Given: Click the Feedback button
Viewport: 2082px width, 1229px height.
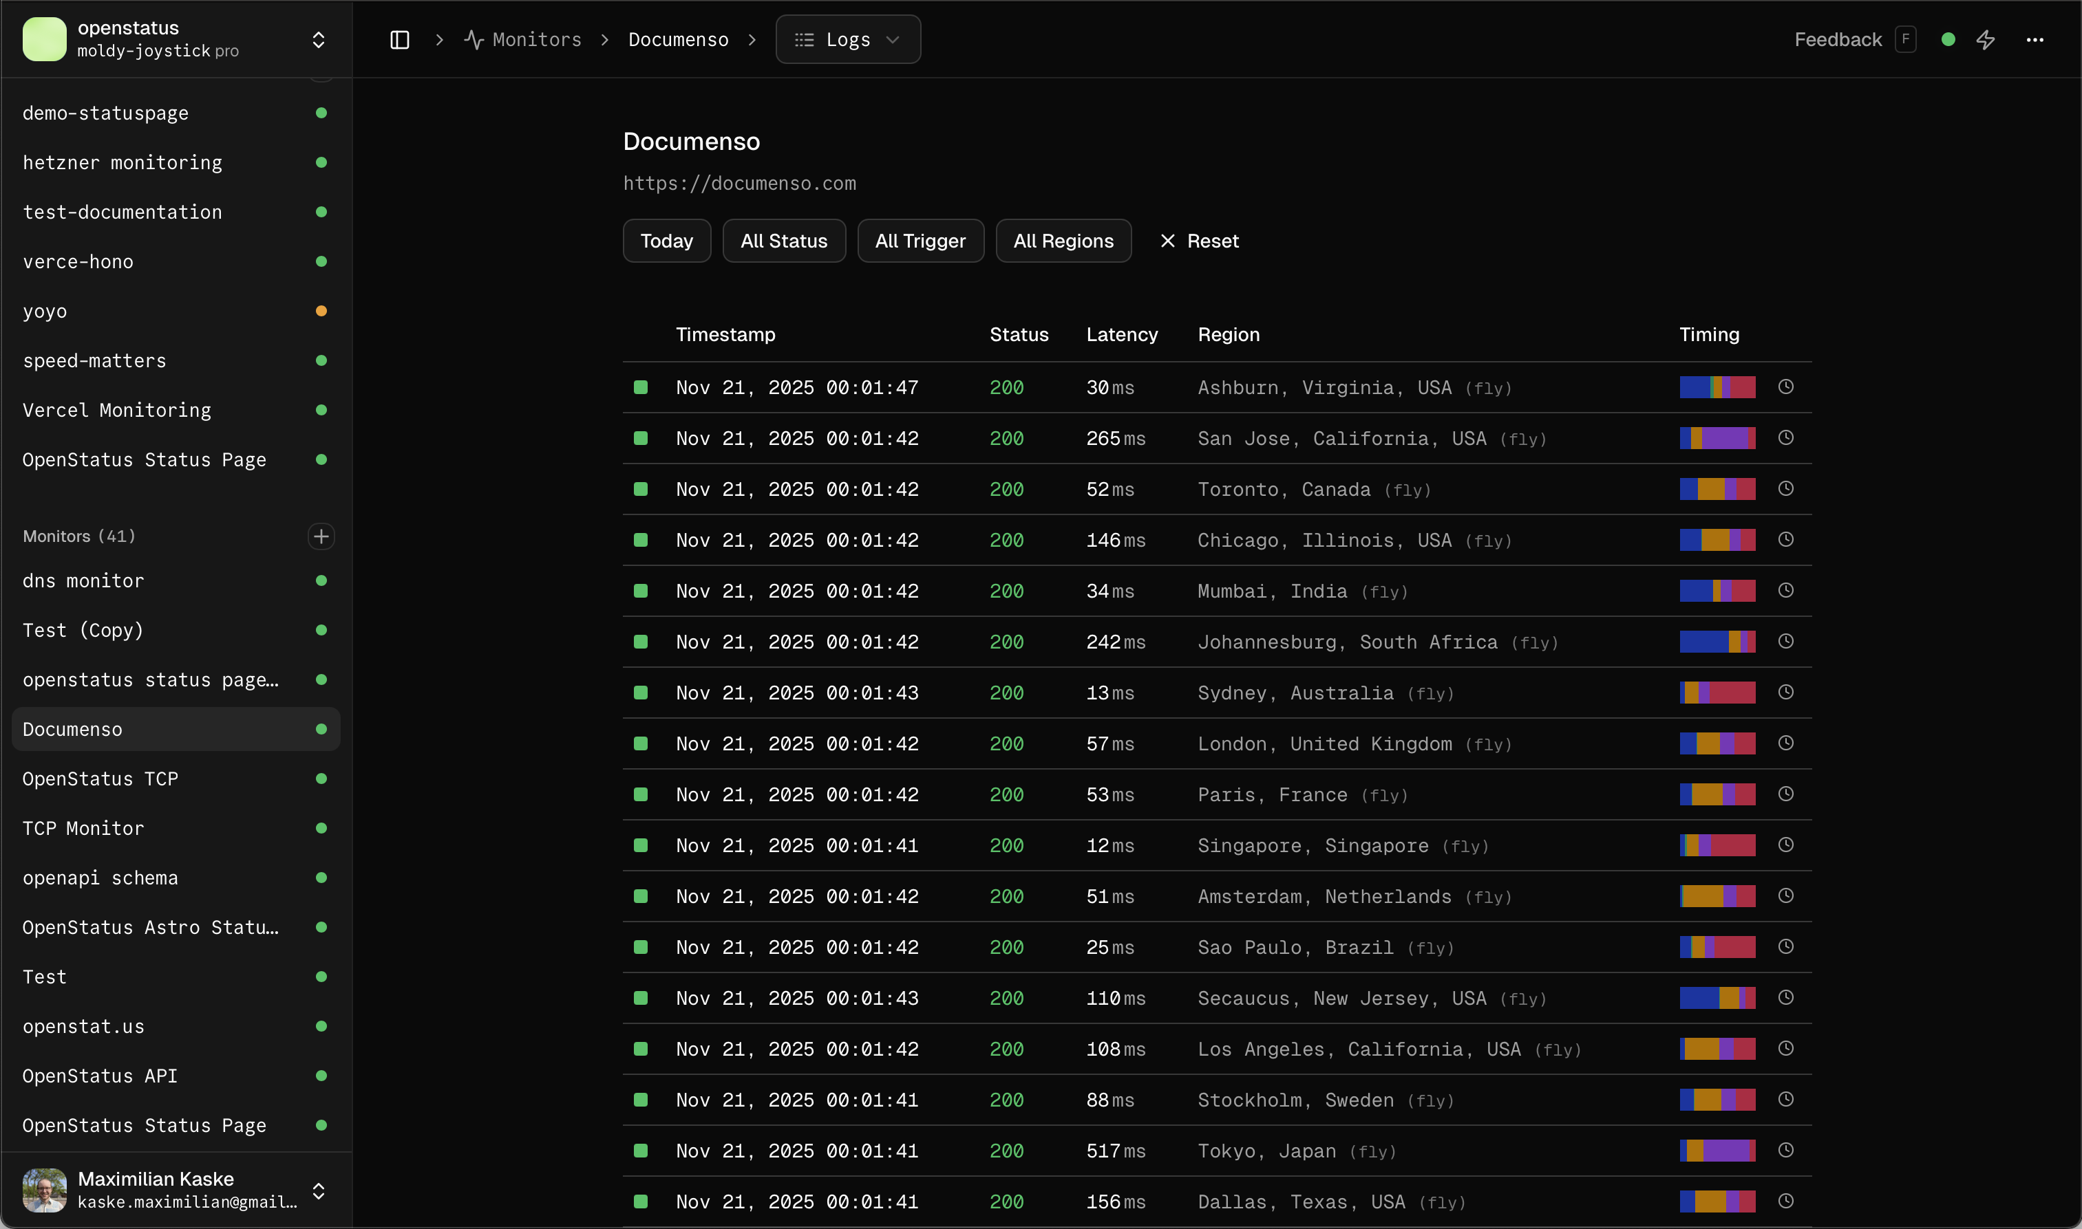Looking at the screenshot, I should [x=1837, y=39].
